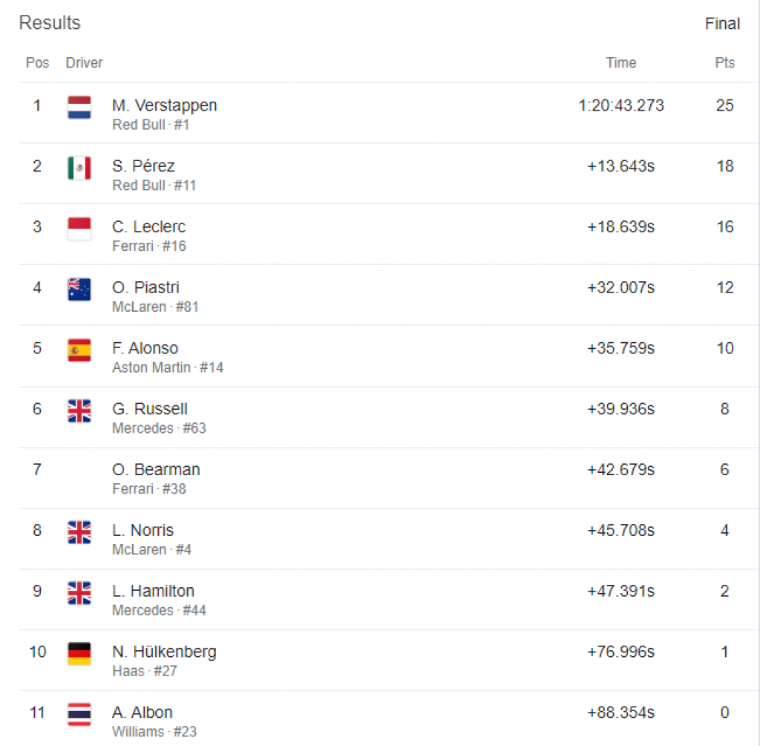Click the Pos column header
Screen dimensions: 760x746
pos(37,63)
